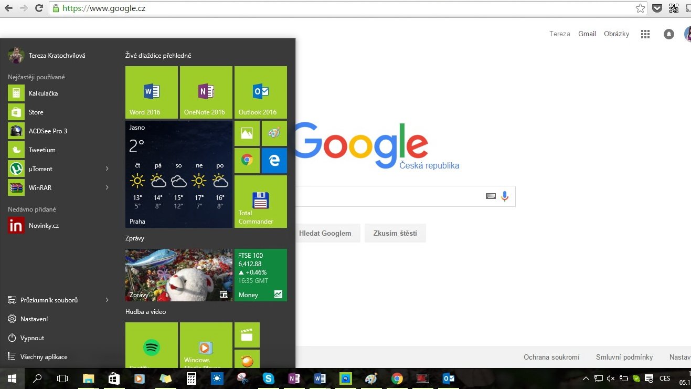Reload the page in Chrome
The width and height of the screenshot is (691, 389).
(39, 8)
